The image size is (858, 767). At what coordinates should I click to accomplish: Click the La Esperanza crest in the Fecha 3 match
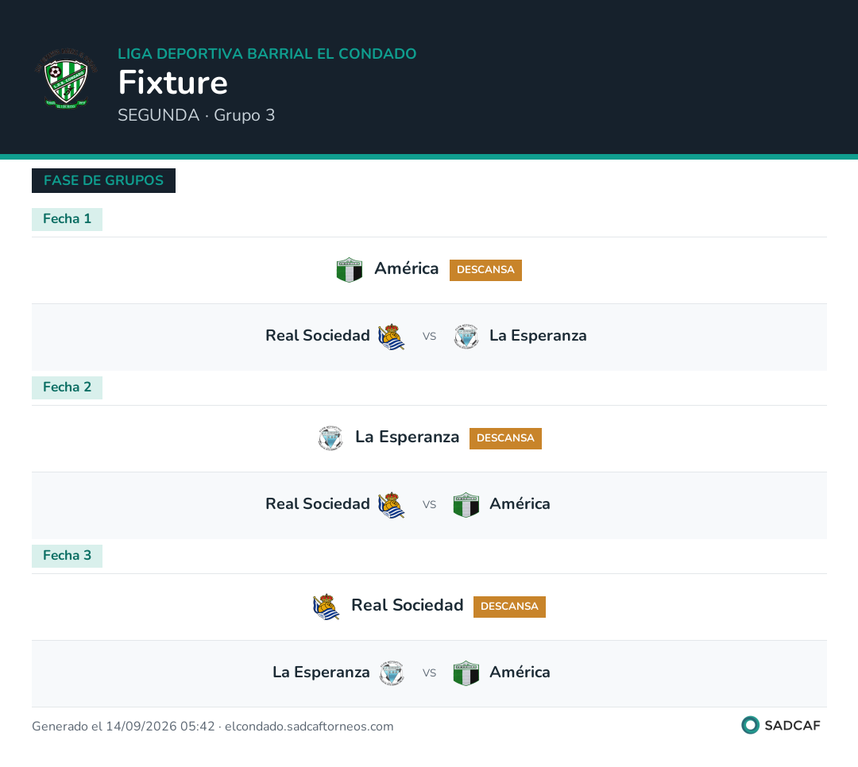[391, 673]
